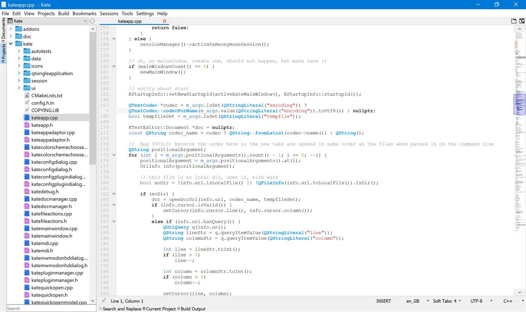Image resolution: width=526 pixels, height=312 pixels.
Task: Click the split view icon at top right
Action: click(522, 21)
